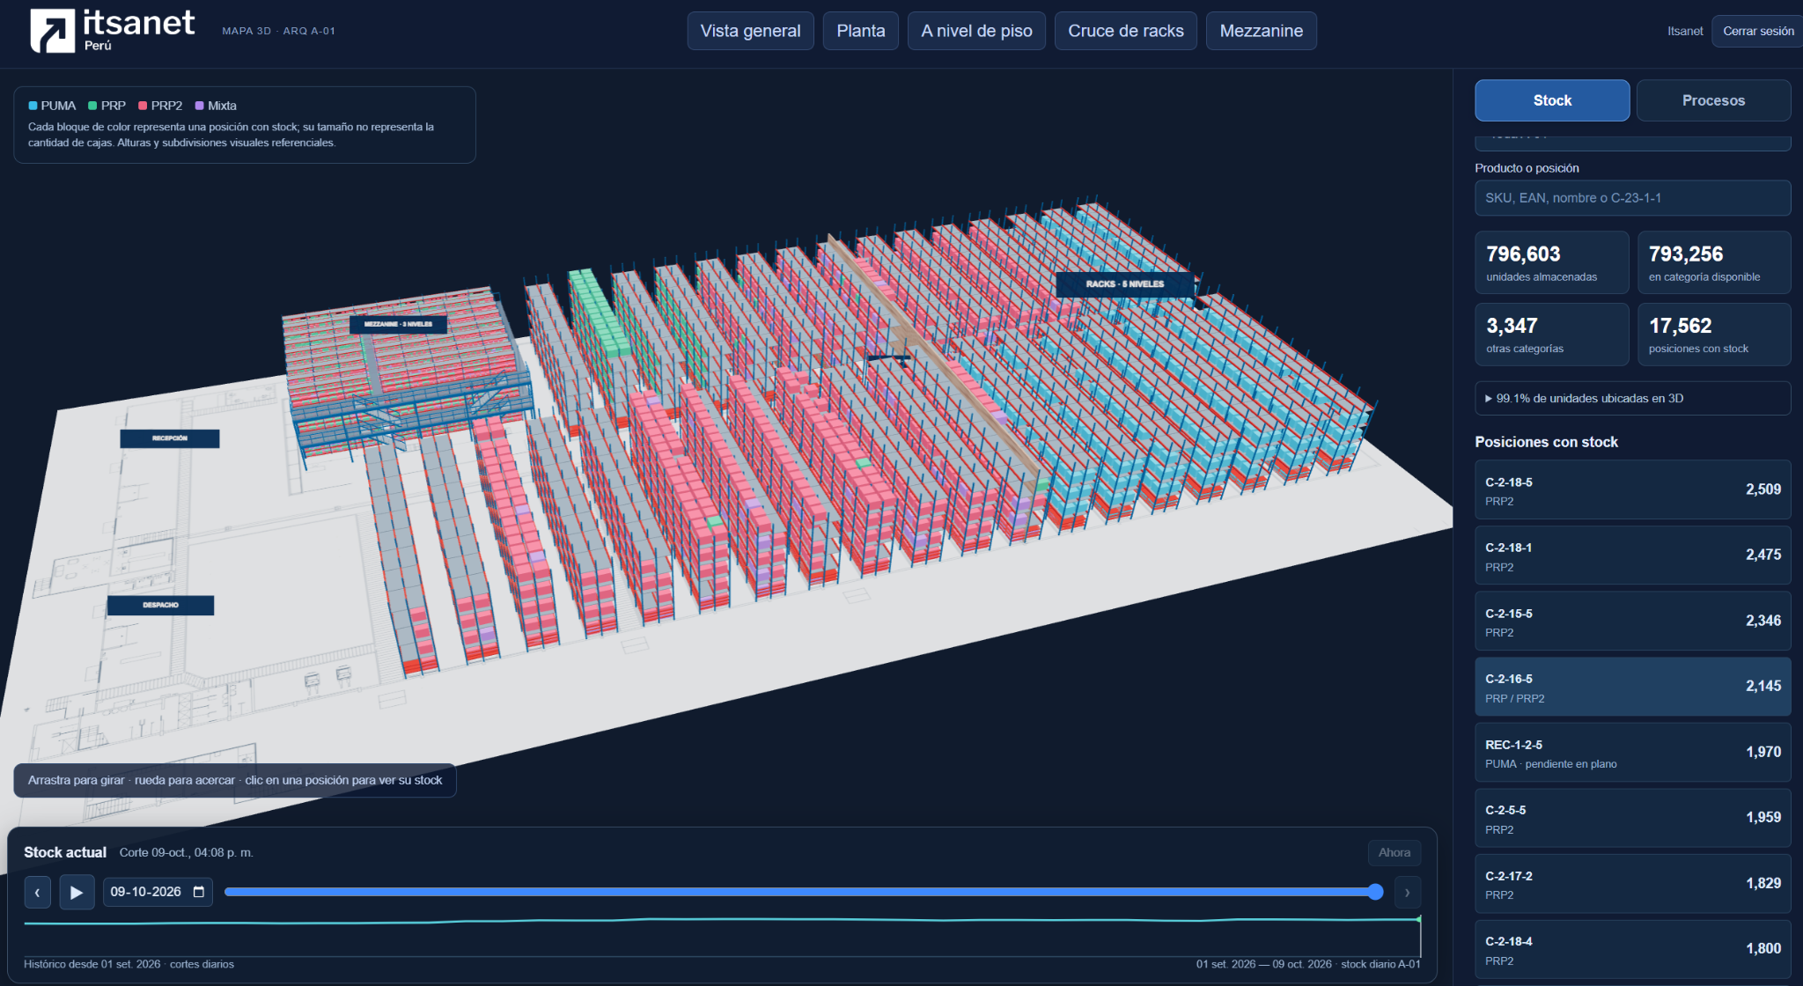This screenshot has height=986, width=1803.
Task: Click the PUMA blue legend swatch
Action: [33, 106]
